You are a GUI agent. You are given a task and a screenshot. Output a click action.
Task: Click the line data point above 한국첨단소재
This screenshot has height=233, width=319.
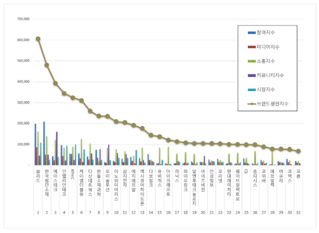[x=47, y=65]
